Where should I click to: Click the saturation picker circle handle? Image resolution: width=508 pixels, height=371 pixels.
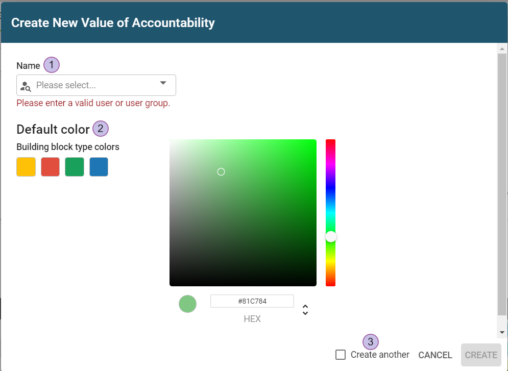coord(221,172)
